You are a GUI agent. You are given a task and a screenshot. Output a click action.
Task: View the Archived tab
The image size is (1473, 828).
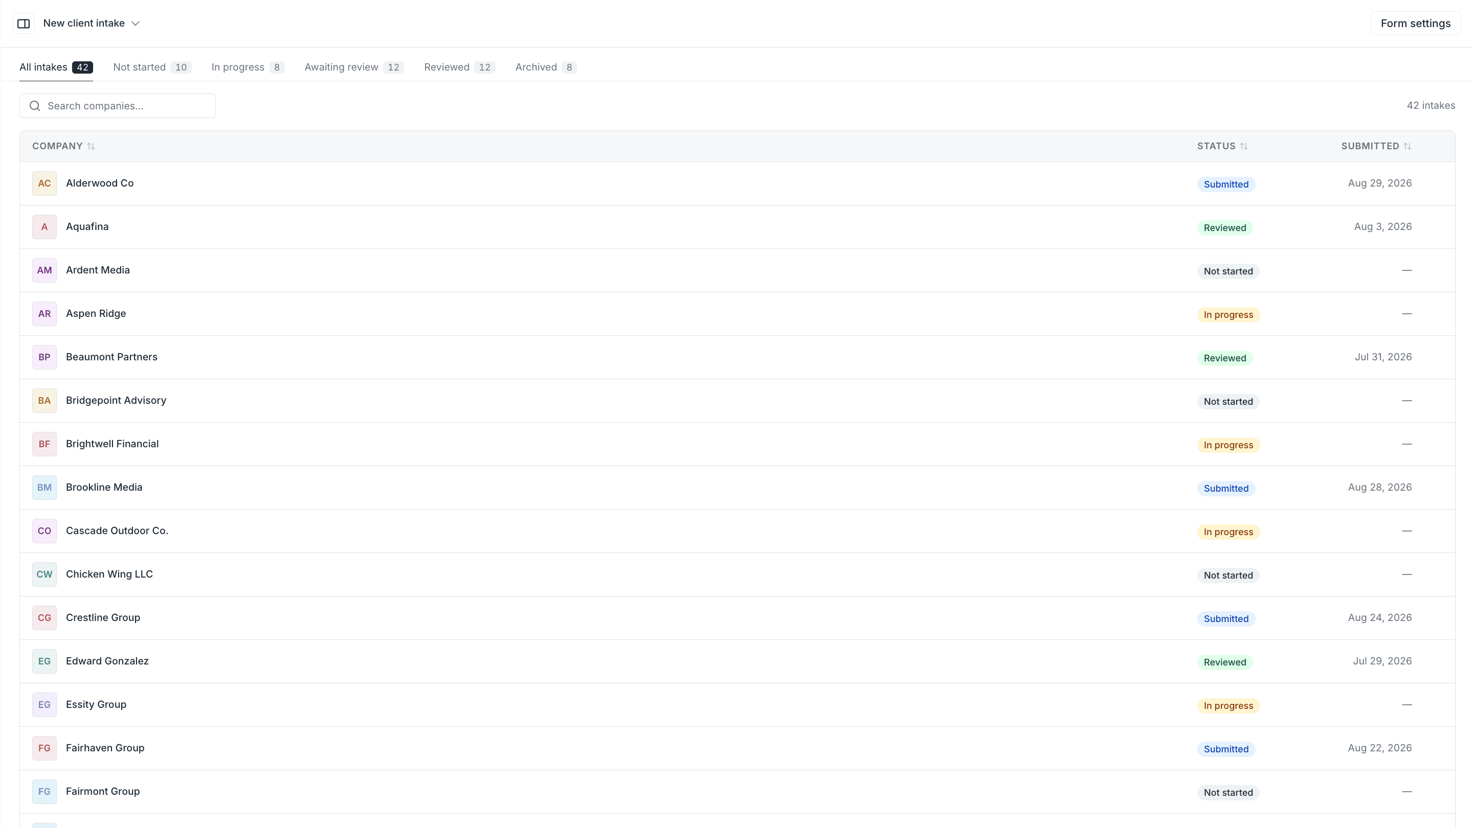click(546, 67)
